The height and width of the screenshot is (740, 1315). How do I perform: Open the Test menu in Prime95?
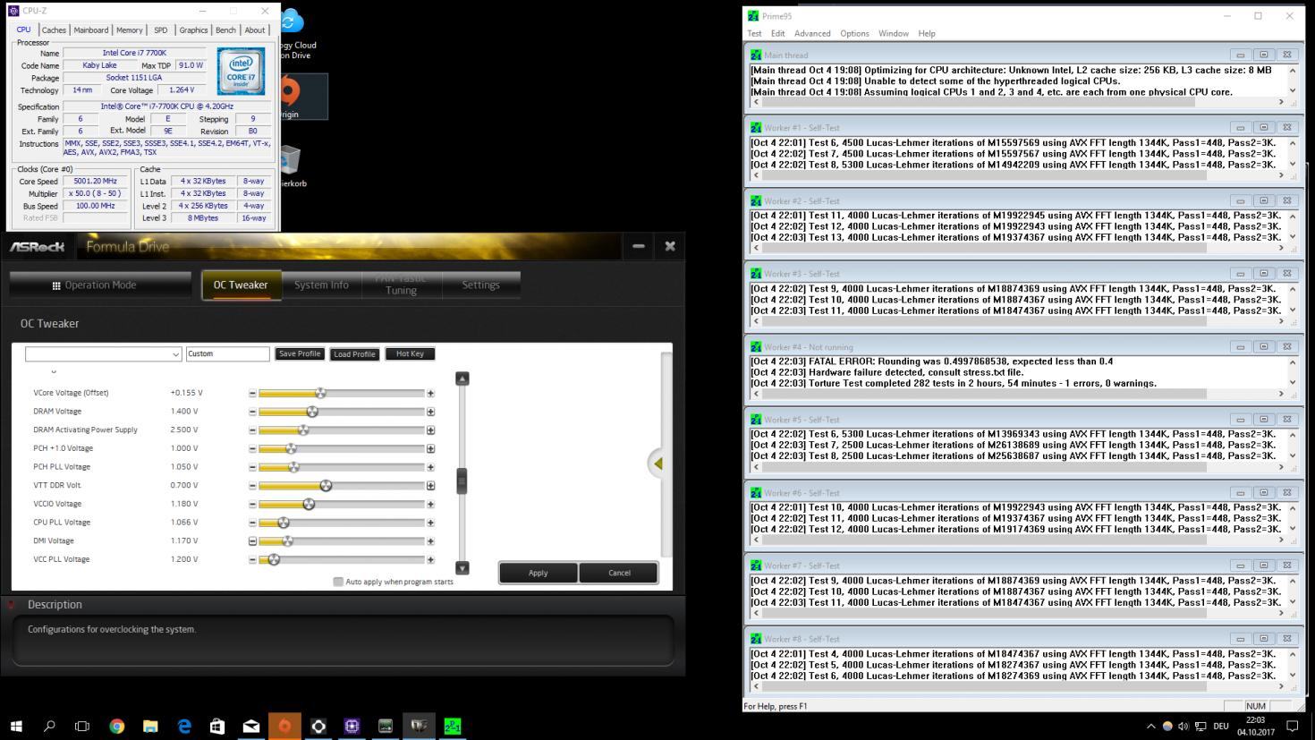coord(754,33)
